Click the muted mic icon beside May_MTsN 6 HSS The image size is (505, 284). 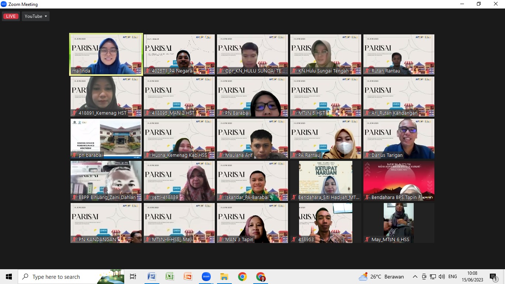click(x=367, y=239)
